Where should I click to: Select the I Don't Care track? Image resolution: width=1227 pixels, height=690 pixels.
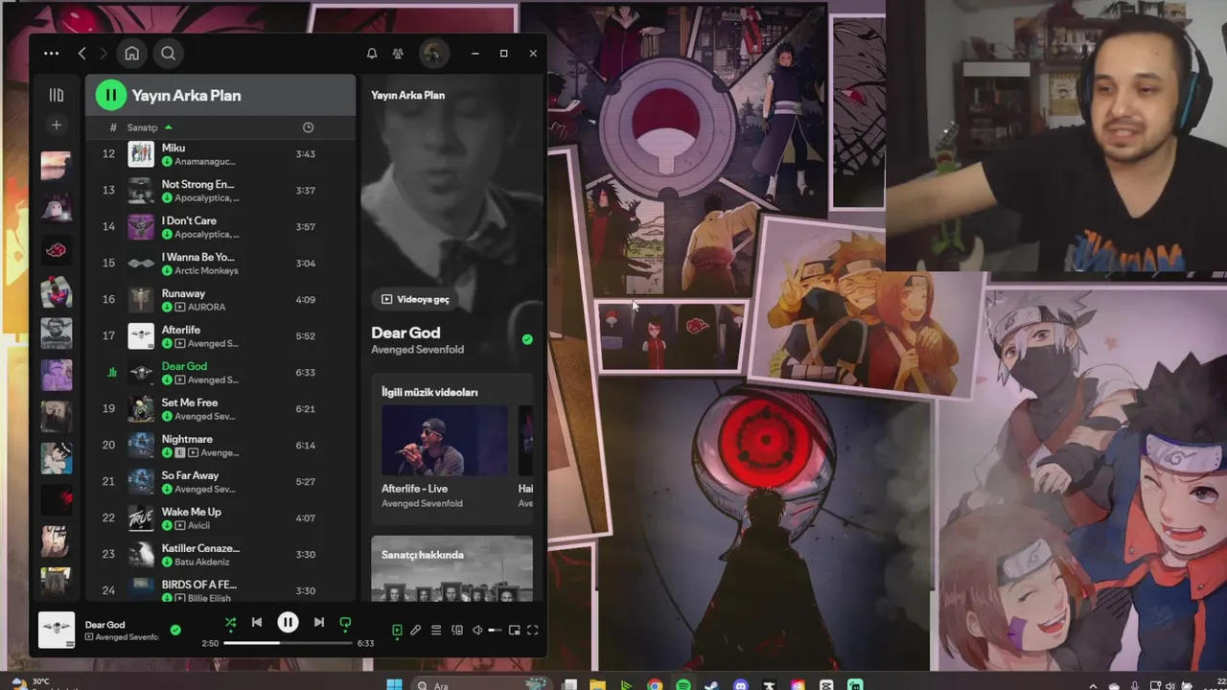click(221, 226)
